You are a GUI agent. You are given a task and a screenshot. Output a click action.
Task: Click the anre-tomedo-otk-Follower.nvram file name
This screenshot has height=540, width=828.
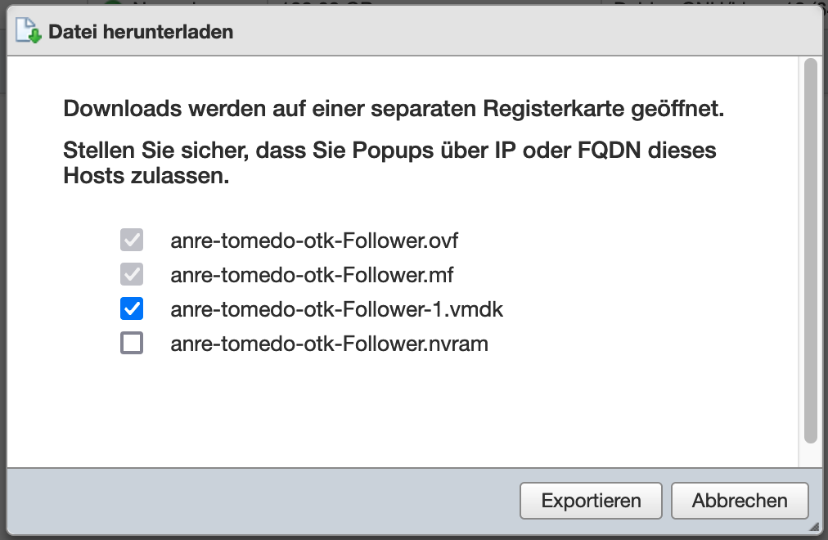click(329, 344)
